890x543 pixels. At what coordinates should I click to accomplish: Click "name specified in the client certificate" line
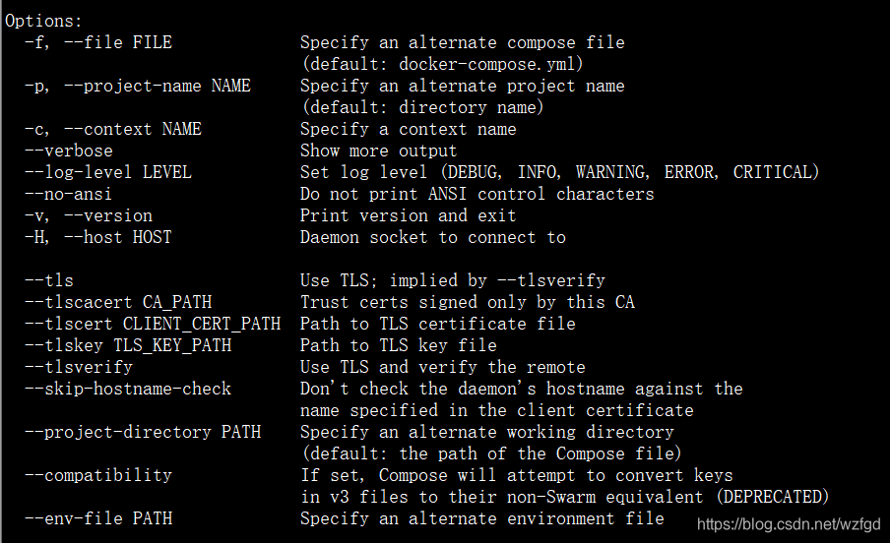tap(497, 410)
